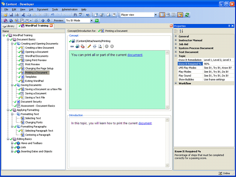The image size is (236, 177).
Task: Expand the Views and Toolbars tree node
Action: point(12,143)
